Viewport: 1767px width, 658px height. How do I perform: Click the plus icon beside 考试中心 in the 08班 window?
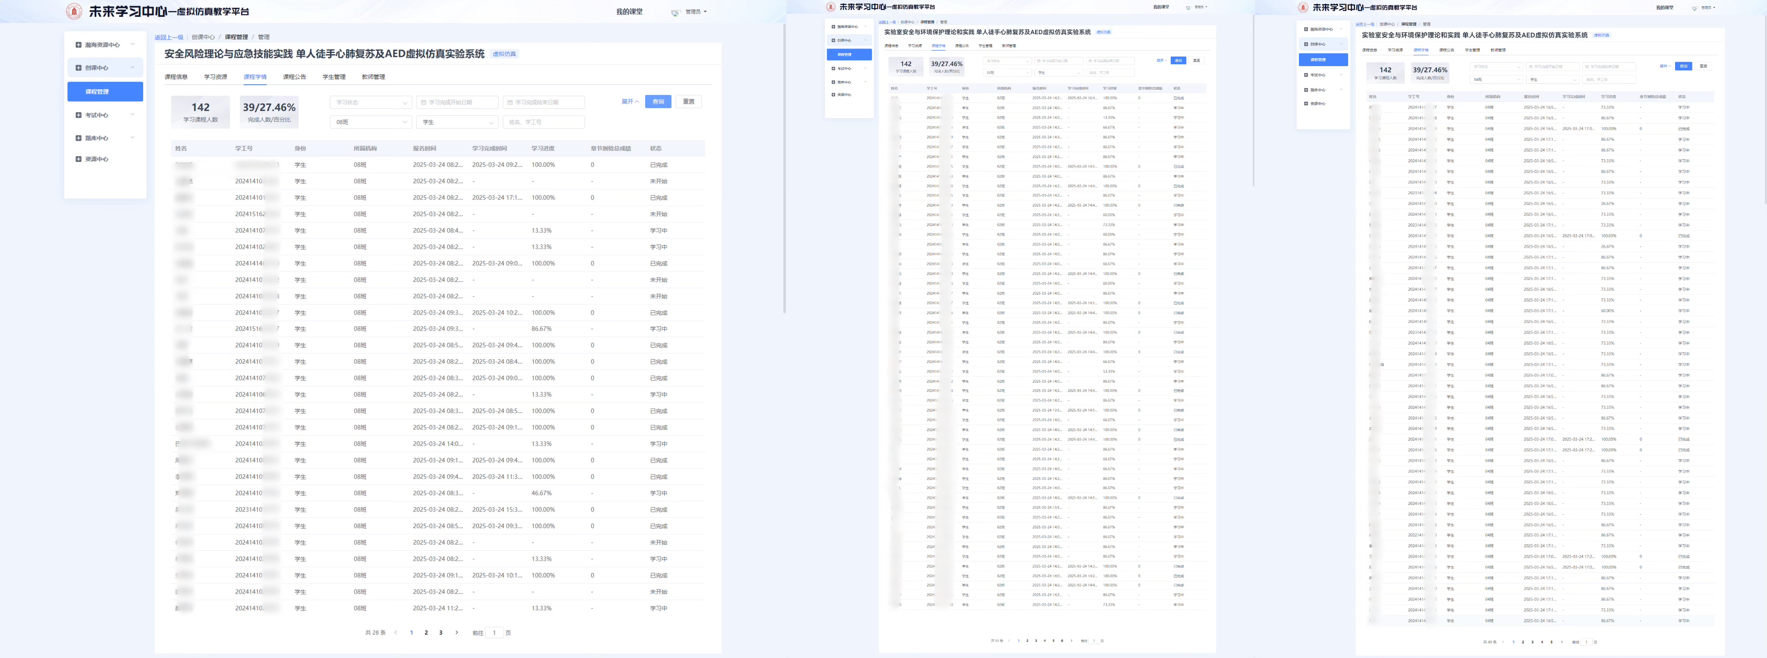(x=78, y=115)
